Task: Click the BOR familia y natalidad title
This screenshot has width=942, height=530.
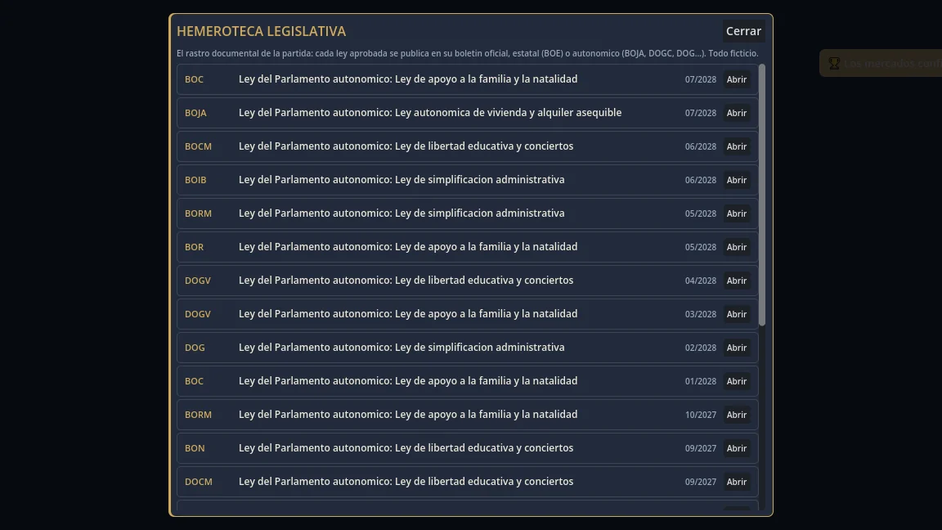Action: tap(408, 246)
